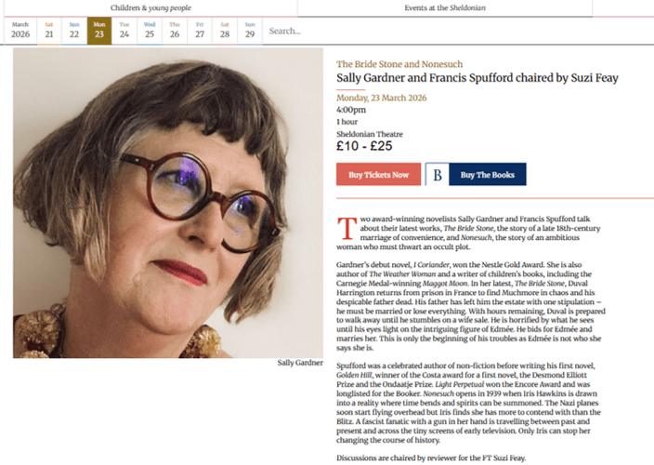
Task: Select Saturday 21 date
Action: click(x=48, y=31)
